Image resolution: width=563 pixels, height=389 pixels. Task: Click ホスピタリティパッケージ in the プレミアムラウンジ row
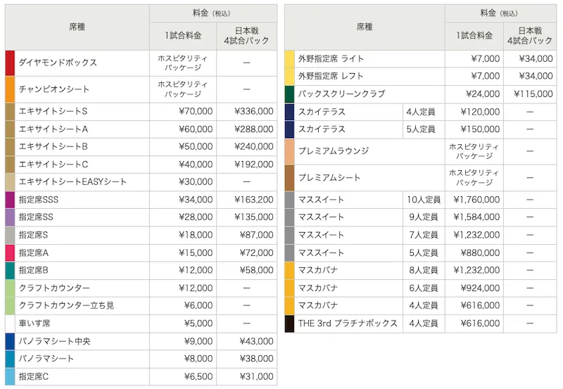(474, 151)
